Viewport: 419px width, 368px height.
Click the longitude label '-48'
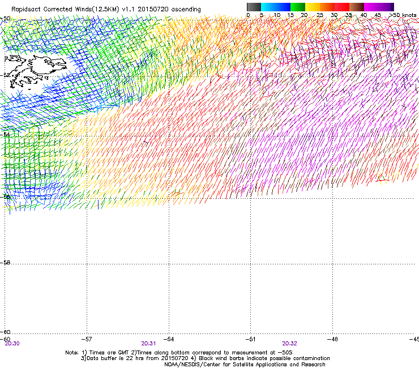[333, 339]
